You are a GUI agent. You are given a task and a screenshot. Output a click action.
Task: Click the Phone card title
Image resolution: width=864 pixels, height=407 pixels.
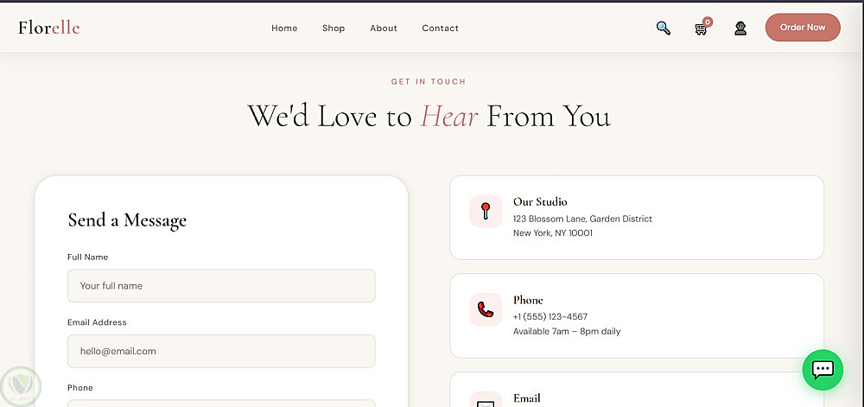(528, 300)
